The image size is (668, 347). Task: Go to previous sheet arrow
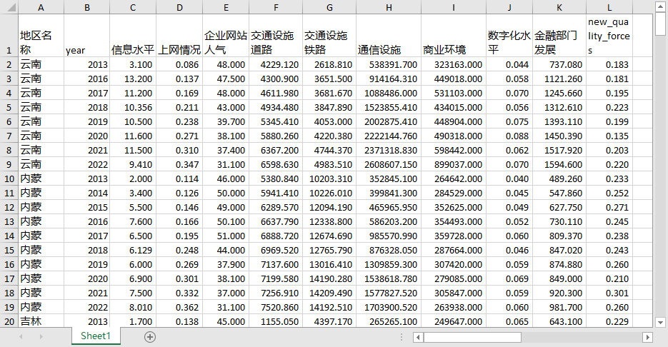click(21, 337)
